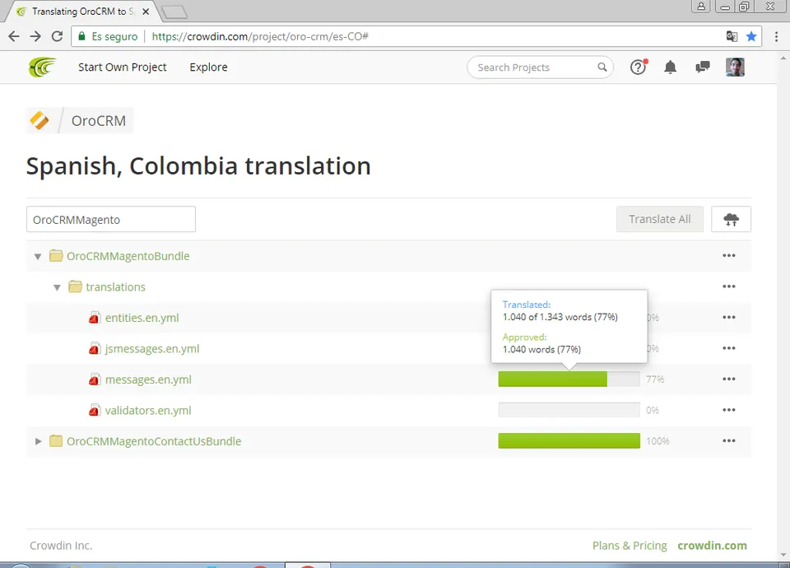
Task: Open the Explore menu item
Action: tap(208, 67)
